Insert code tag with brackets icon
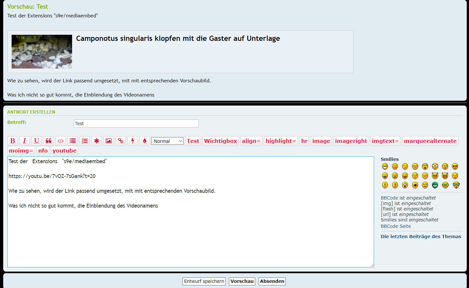 coord(61,141)
